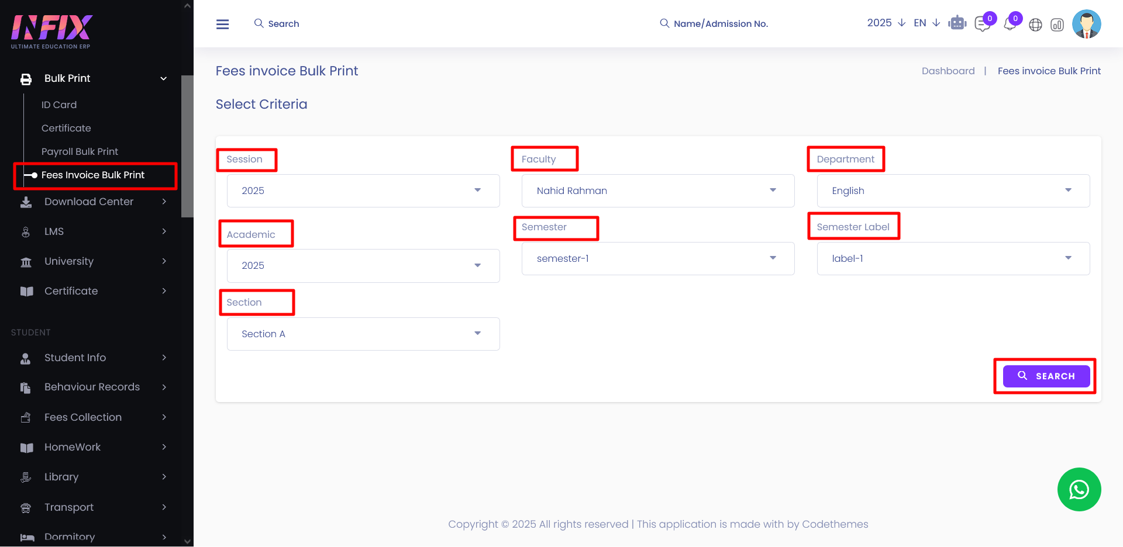Open the chat messages icon

tap(983, 25)
